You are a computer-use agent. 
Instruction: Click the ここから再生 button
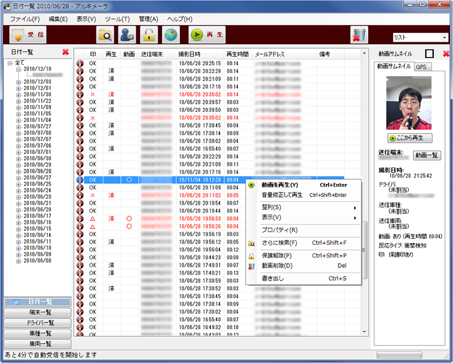point(410,138)
